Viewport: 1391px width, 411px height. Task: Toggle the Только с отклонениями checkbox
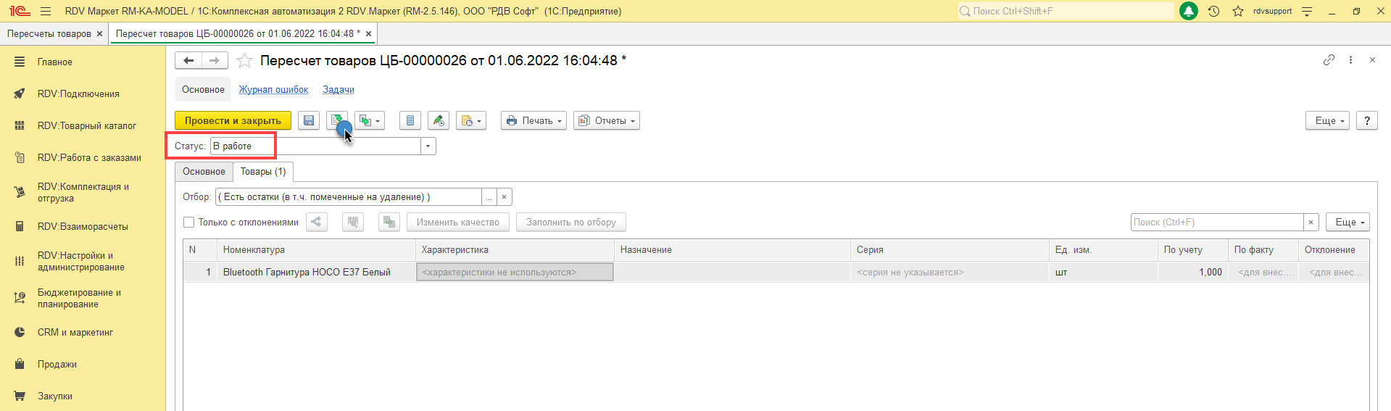(189, 223)
